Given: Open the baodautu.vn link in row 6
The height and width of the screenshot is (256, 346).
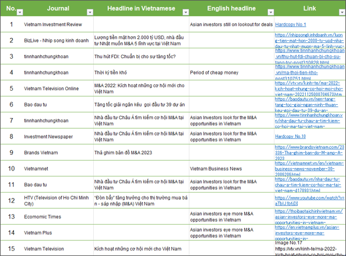Looking at the screenshot, I should tap(306, 105).
